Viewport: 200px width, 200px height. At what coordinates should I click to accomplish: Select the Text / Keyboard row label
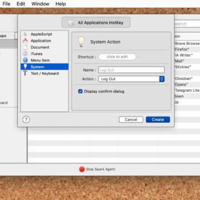click(45, 73)
